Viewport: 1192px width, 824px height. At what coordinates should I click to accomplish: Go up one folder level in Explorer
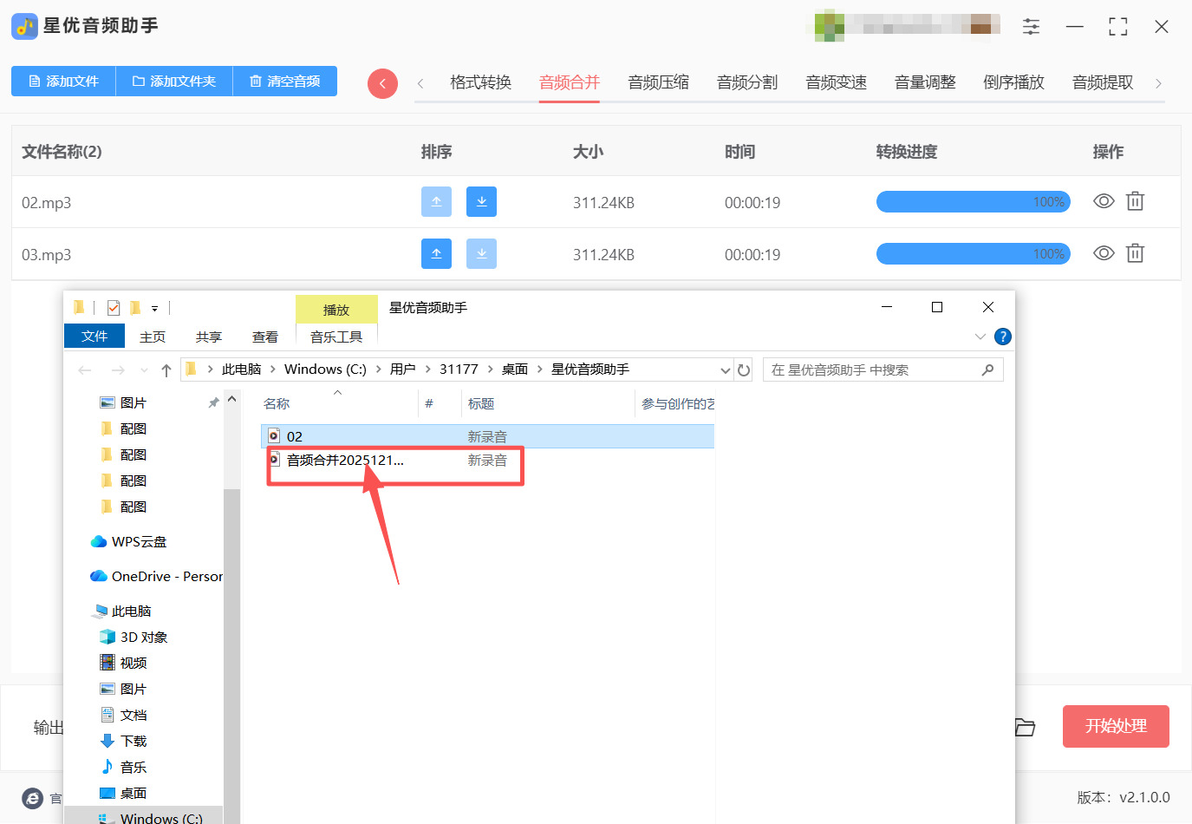pos(166,370)
